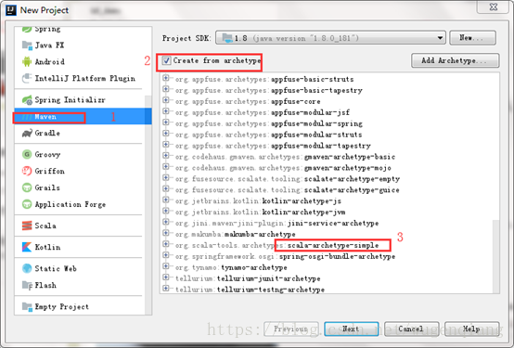Click the Cancel button
This screenshot has width=514, height=348.
(x=411, y=329)
